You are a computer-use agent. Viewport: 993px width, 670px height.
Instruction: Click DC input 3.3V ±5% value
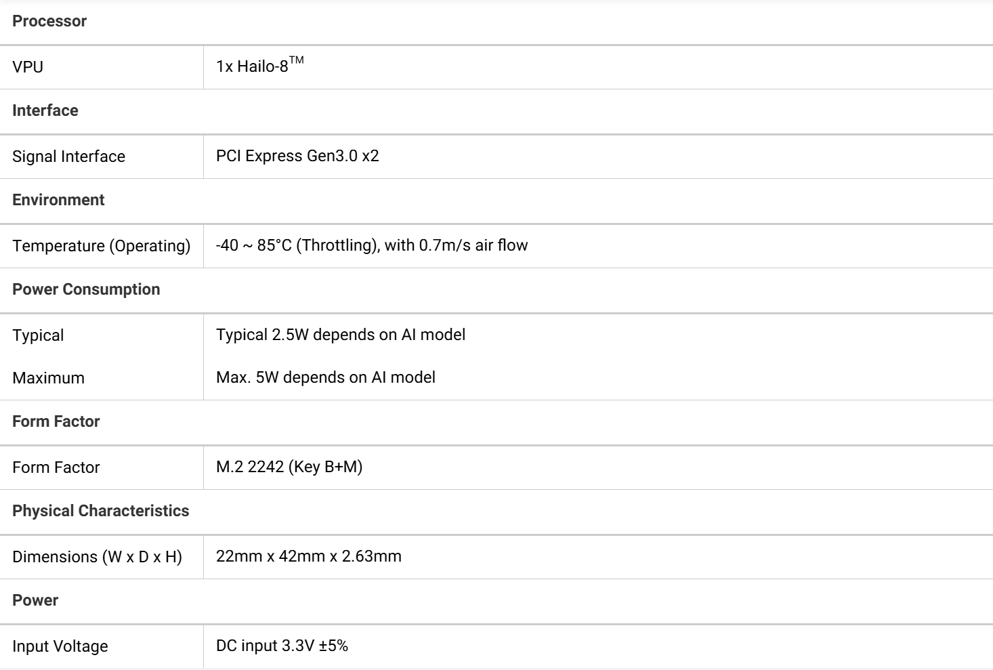282,646
